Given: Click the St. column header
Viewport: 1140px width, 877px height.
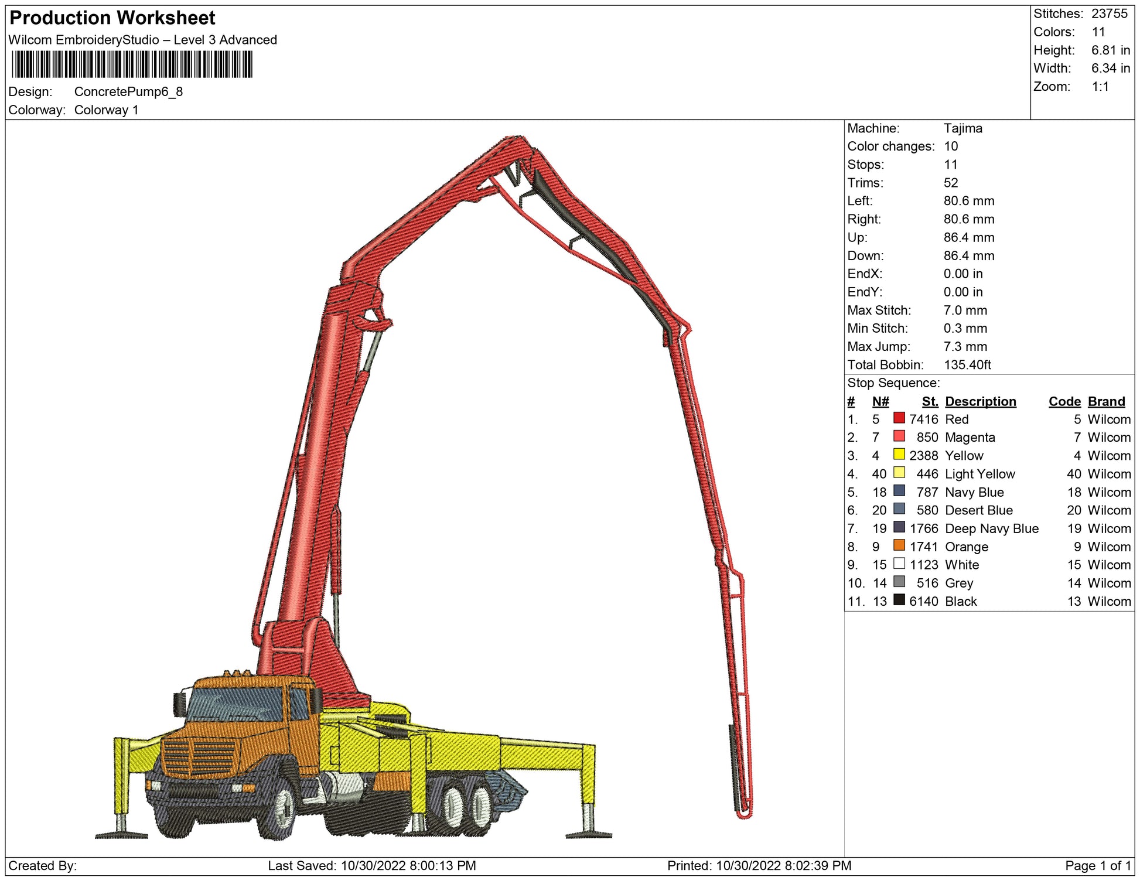Looking at the screenshot, I should tap(930, 401).
